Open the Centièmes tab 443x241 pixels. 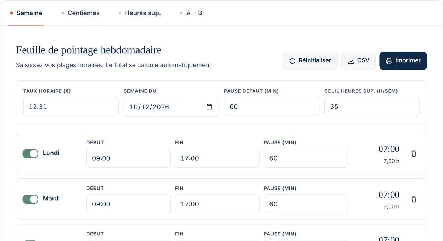coord(80,13)
